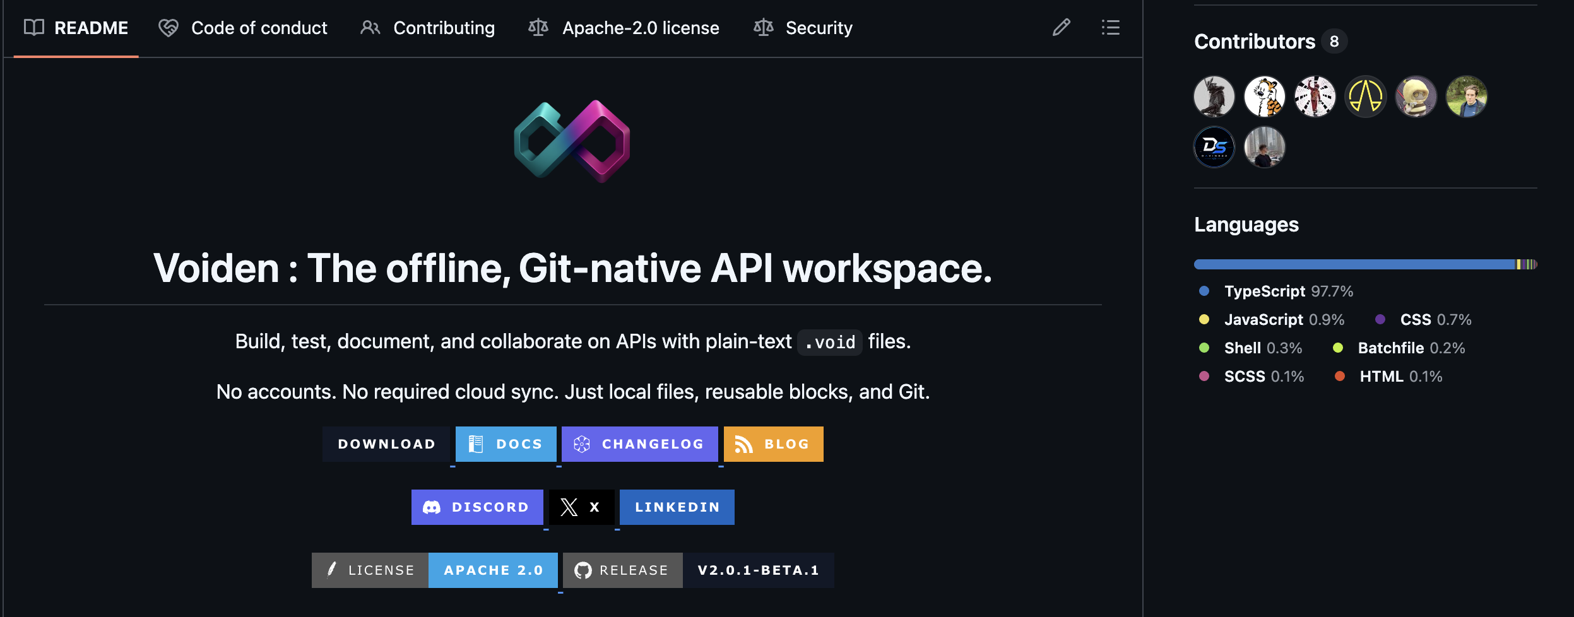Select Shell 0.3% language
Screen dimensions: 1574x617
(x=1250, y=348)
